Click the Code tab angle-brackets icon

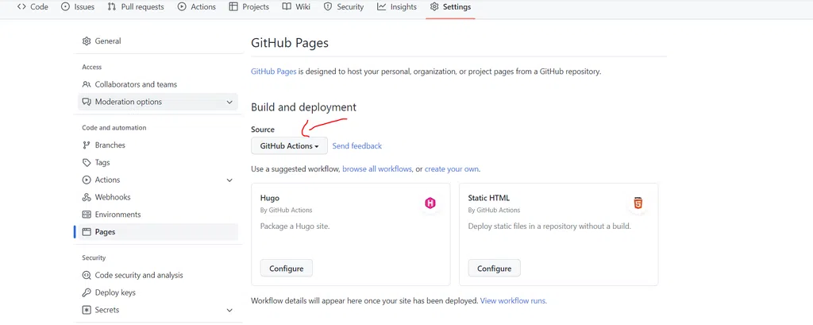[21, 6]
